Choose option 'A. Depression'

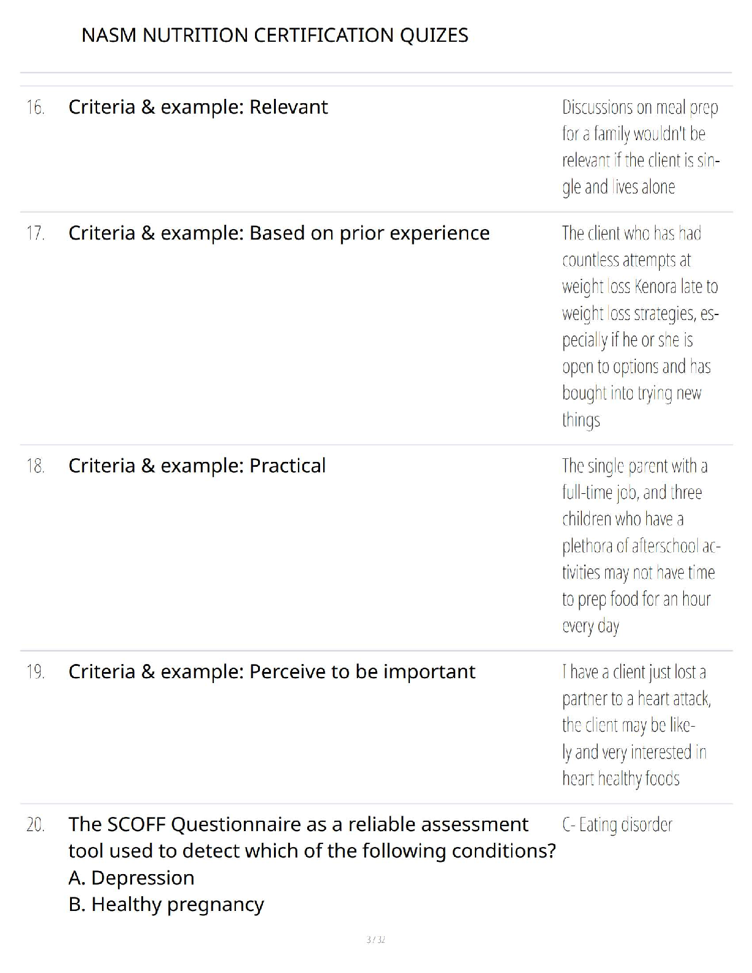pos(131,878)
